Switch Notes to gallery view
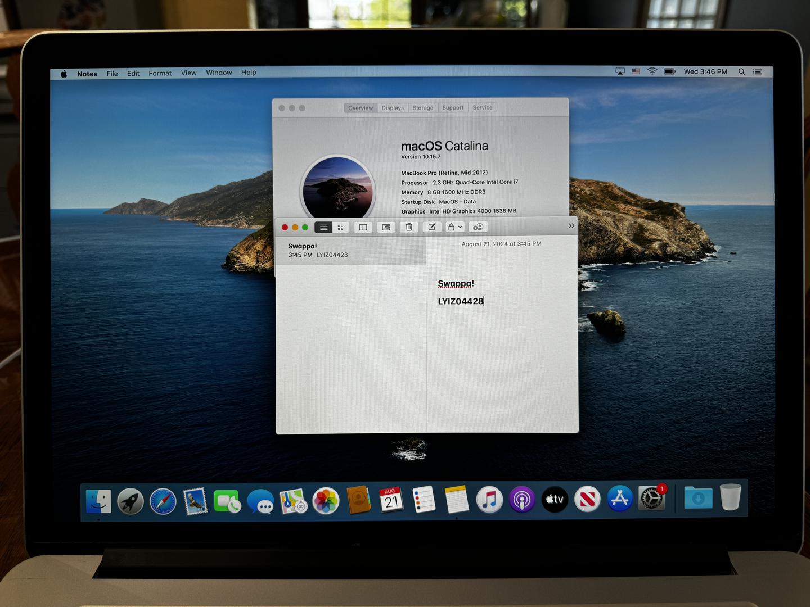 (x=340, y=227)
